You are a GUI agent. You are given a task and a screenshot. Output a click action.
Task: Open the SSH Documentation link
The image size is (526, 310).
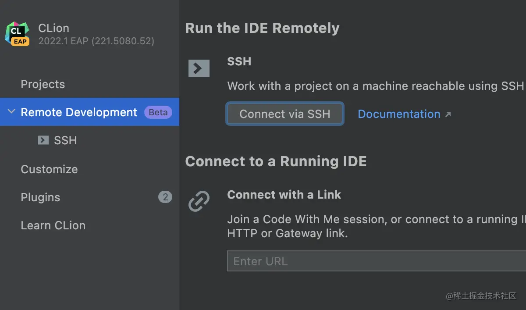click(x=399, y=114)
